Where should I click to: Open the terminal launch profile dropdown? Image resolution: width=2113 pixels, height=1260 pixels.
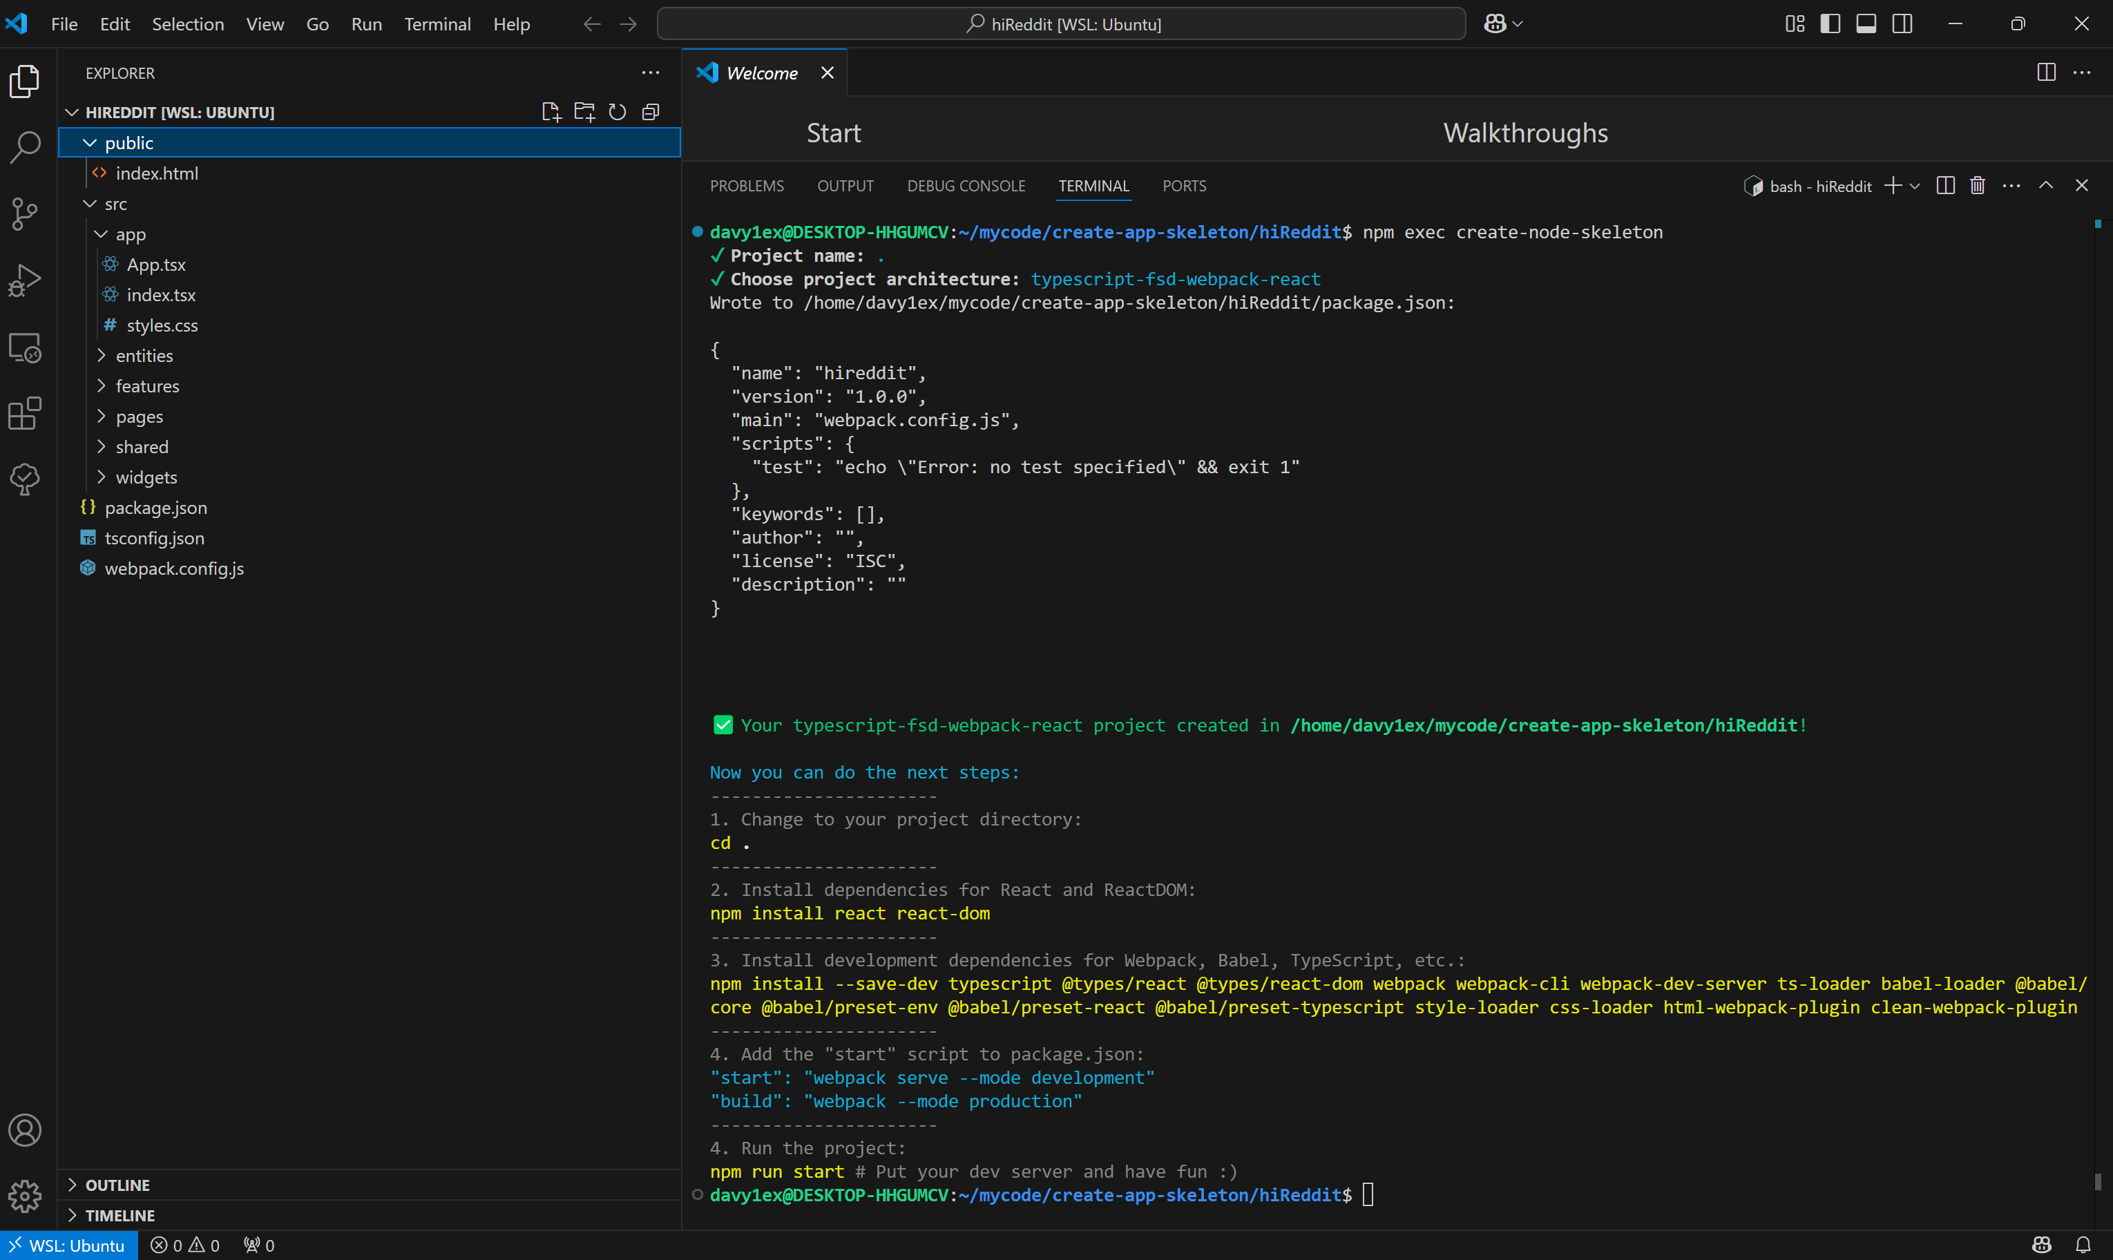[1914, 186]
